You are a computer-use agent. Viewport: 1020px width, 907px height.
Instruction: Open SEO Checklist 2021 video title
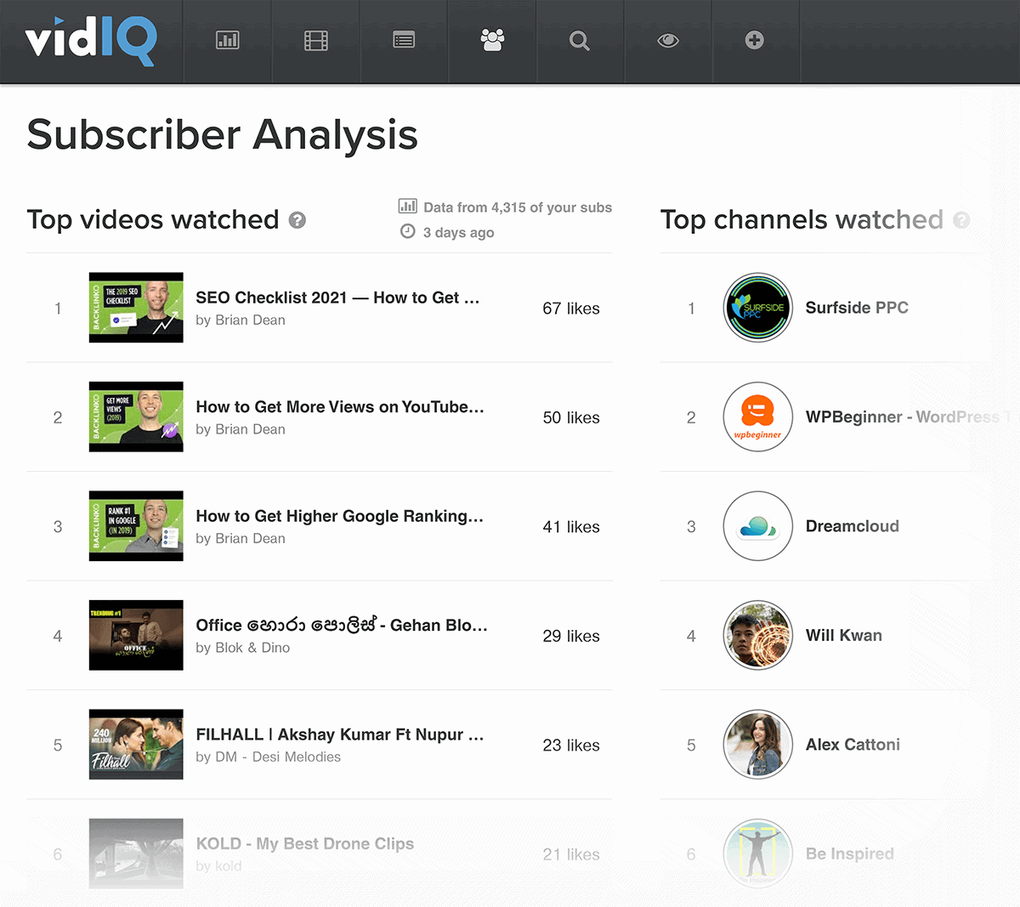[x=337, y=298]
